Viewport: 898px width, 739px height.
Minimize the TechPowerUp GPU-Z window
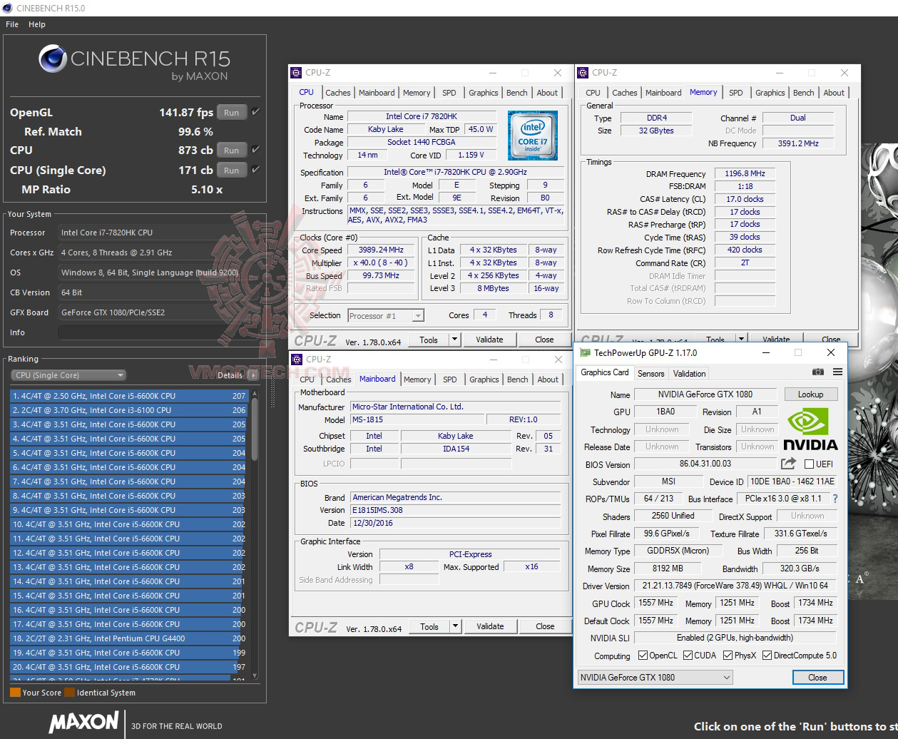point(766,352)
